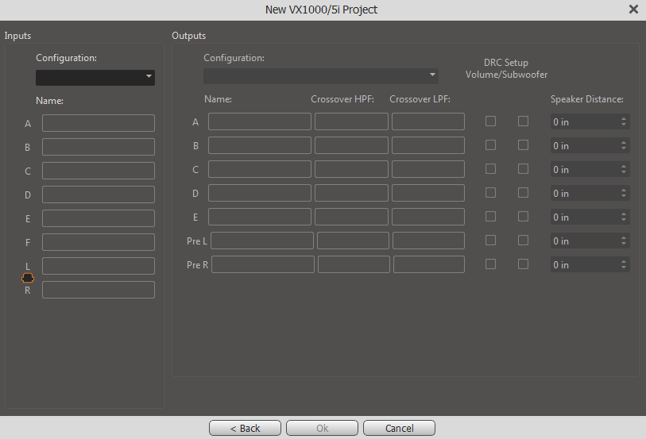Image resolution: width=646 pixels, height=439 pixels.
Task: Click the L/R input link icon
Action: [28, 279]
